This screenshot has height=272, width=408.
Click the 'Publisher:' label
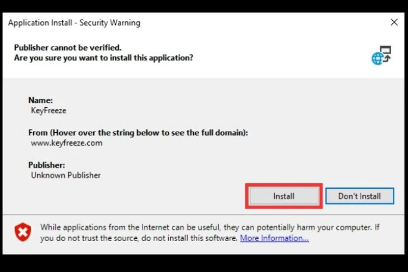47,165
